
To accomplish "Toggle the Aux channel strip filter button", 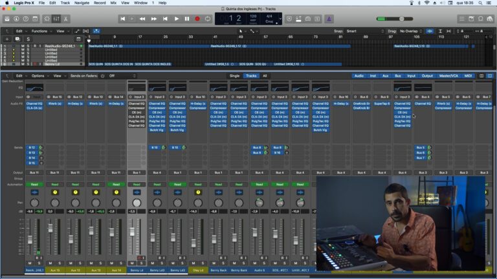I will click(x=386, y=76).
